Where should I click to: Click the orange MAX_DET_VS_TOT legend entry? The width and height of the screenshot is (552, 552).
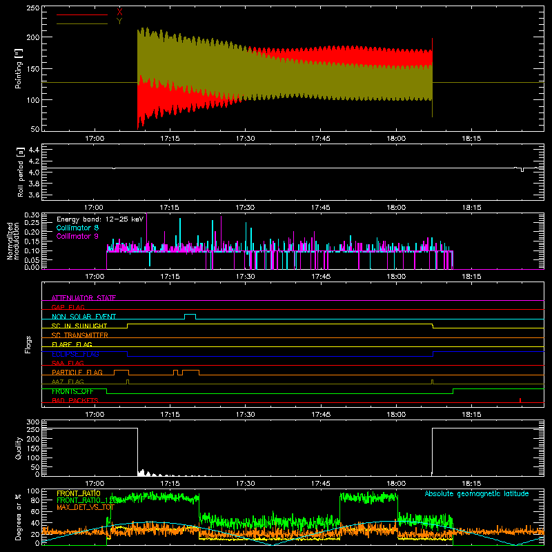click(86, 507)
